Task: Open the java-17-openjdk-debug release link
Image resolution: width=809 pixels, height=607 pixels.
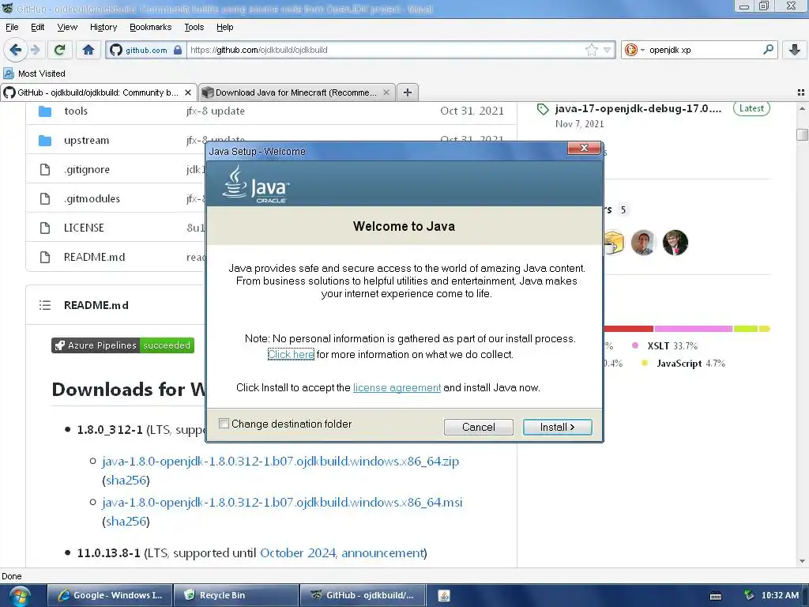Action: (638, 108)
